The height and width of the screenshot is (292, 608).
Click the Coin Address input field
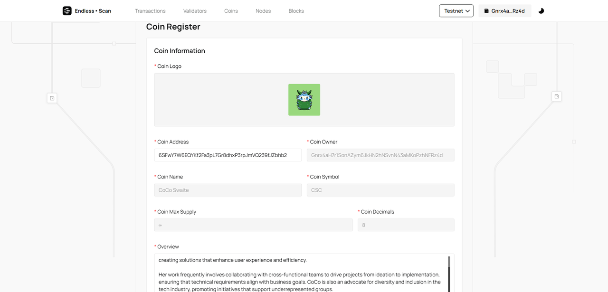228,155
